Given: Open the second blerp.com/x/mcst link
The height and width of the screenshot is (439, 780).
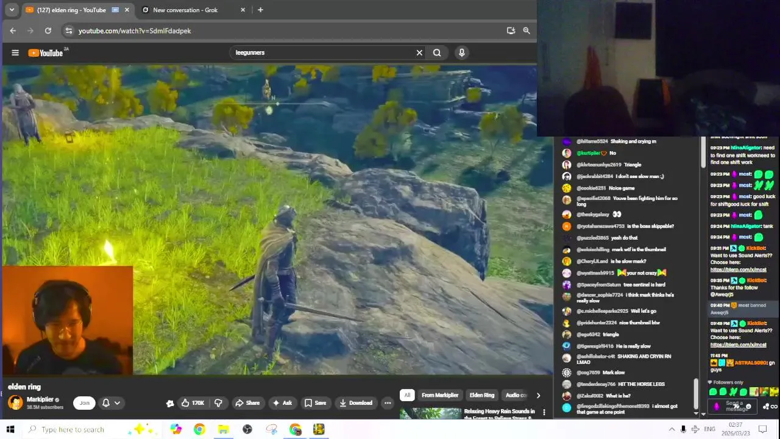Looking at the screenshot, I should coord(738,344).
